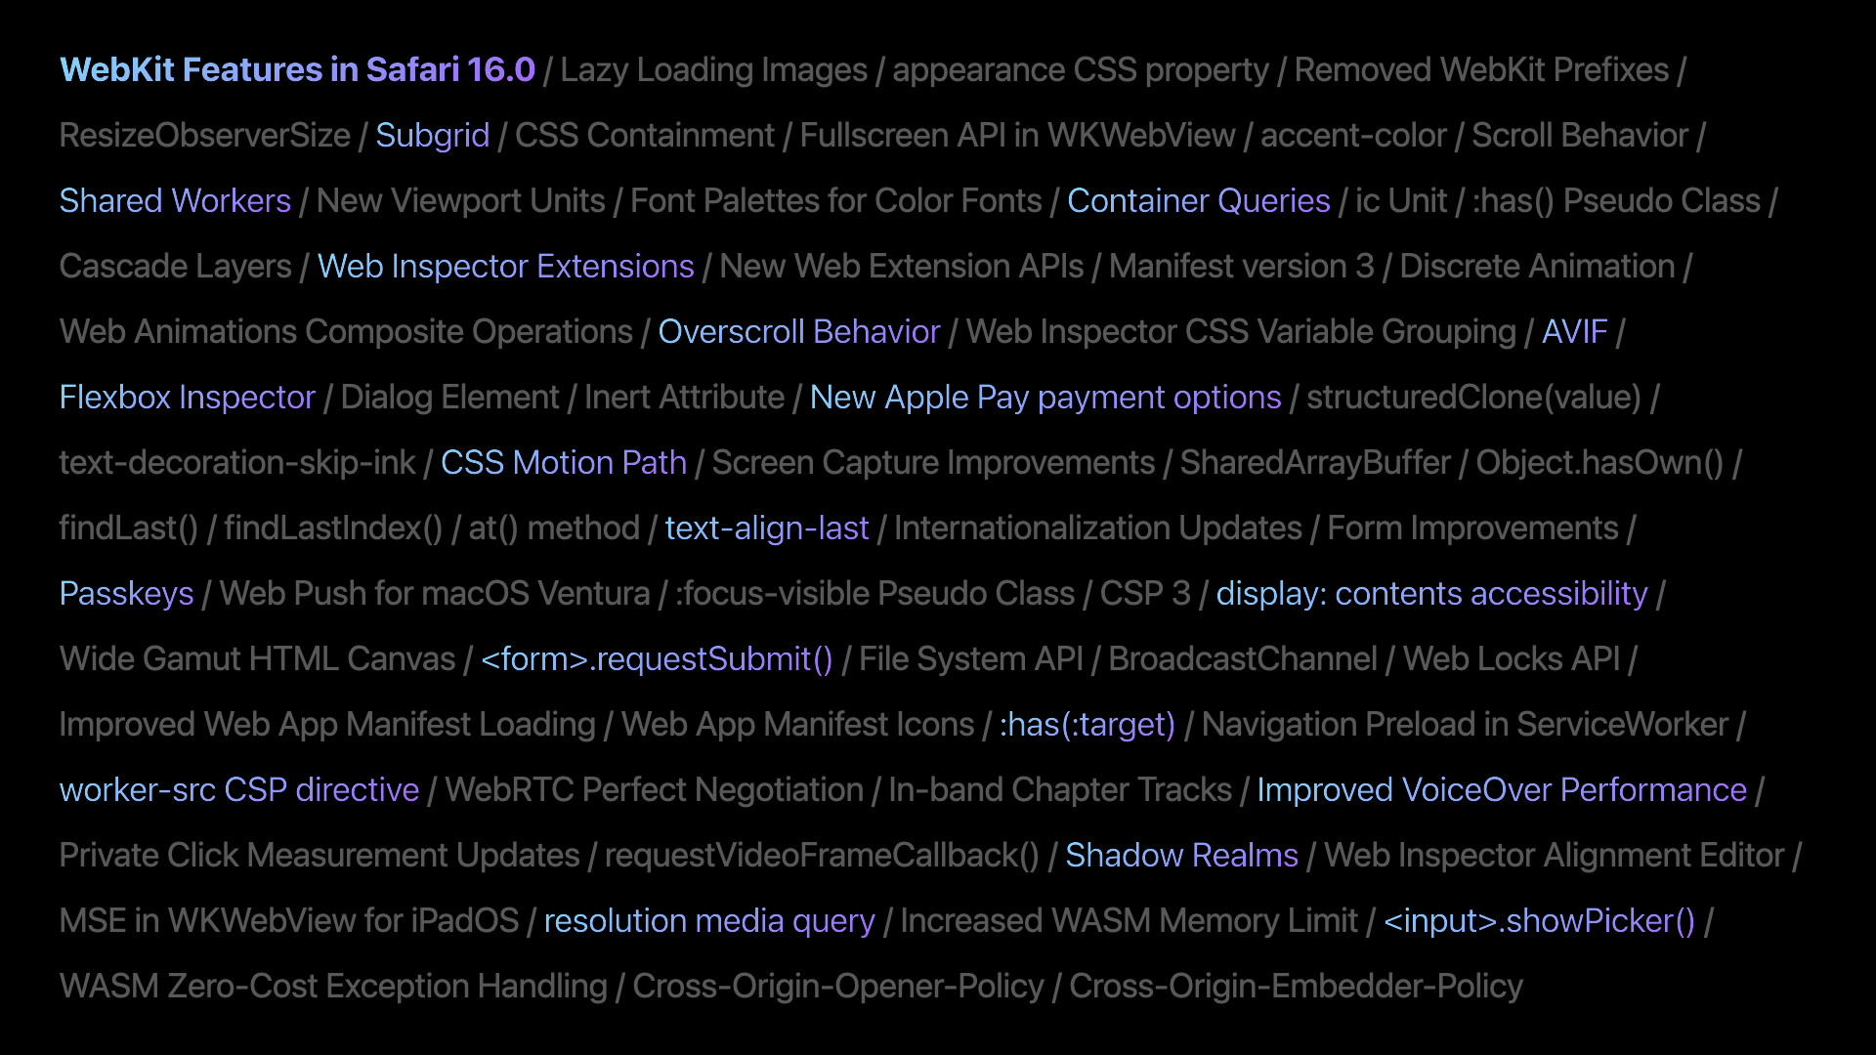Click display contents accessibility link

coord(1431,593)
